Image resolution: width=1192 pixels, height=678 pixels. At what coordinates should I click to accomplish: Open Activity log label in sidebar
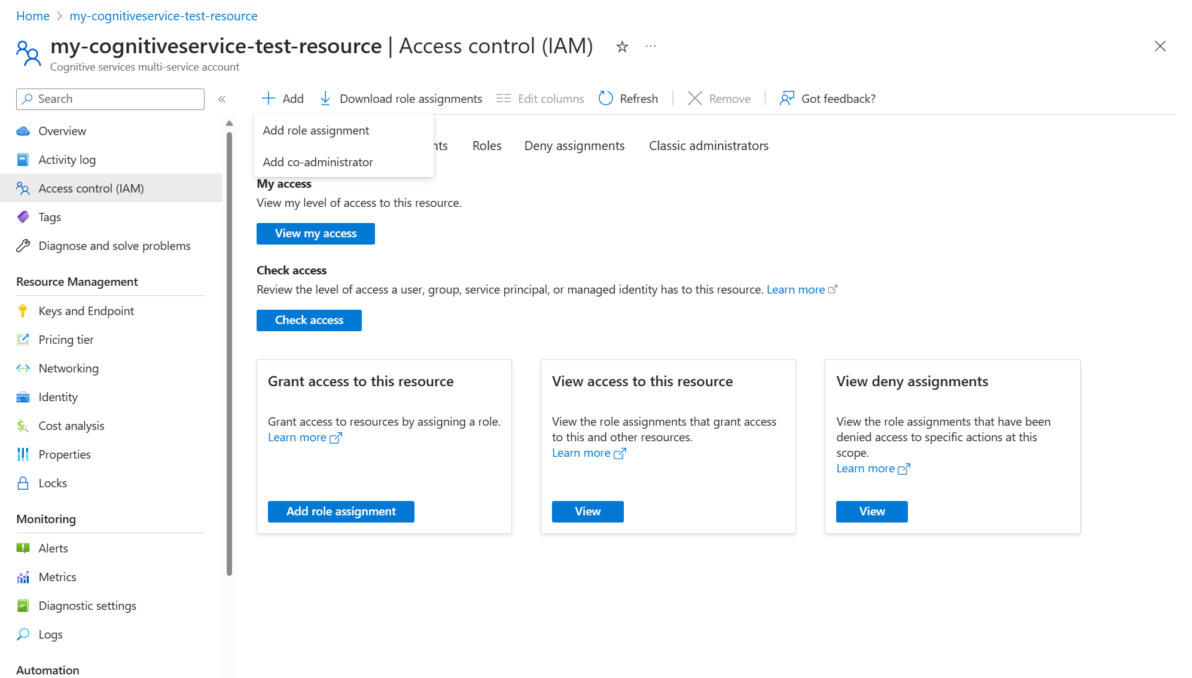(67, 160)
